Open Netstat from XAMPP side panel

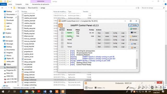[x=133, y=29]
